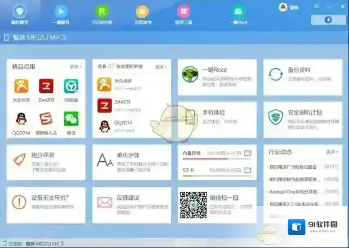The width and height of the screenshot is (349, 248).
Task: Launch the 一键Root broccoli icon tile
Action: coord(190,75)
